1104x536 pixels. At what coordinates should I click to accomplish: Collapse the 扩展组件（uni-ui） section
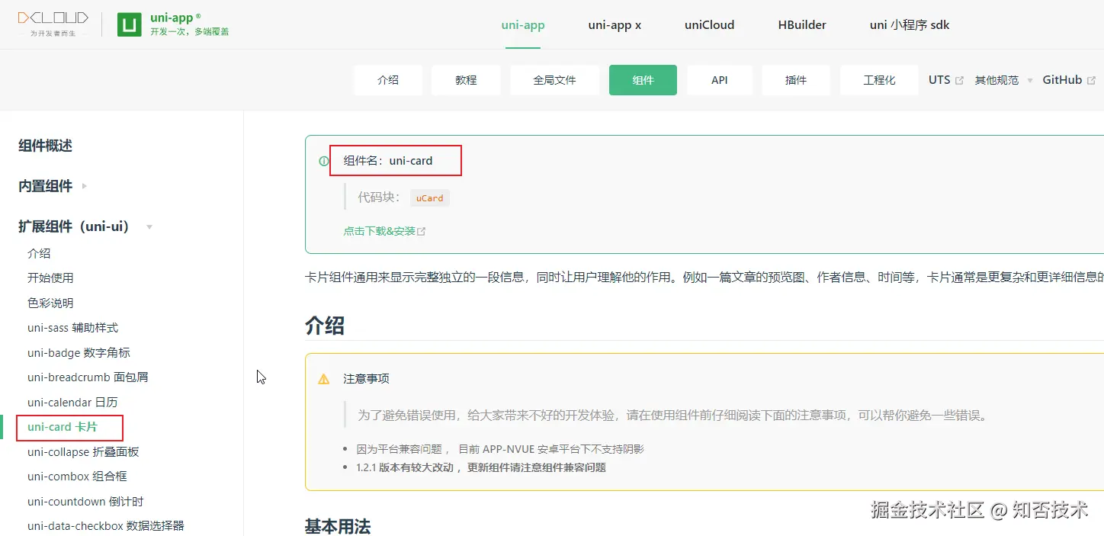[85, 226]
